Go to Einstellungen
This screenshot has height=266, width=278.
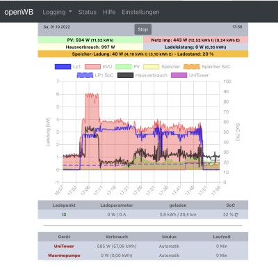(x=140, y=12)
